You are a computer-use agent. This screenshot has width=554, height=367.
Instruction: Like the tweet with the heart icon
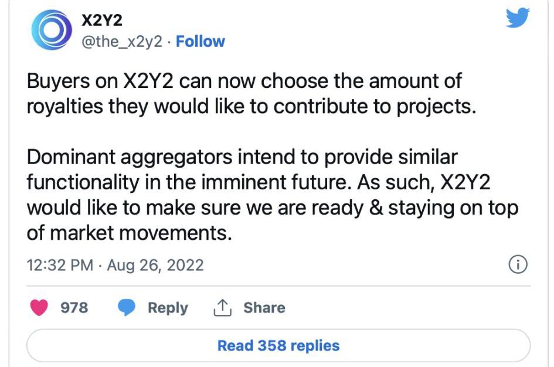coord(40,308)
